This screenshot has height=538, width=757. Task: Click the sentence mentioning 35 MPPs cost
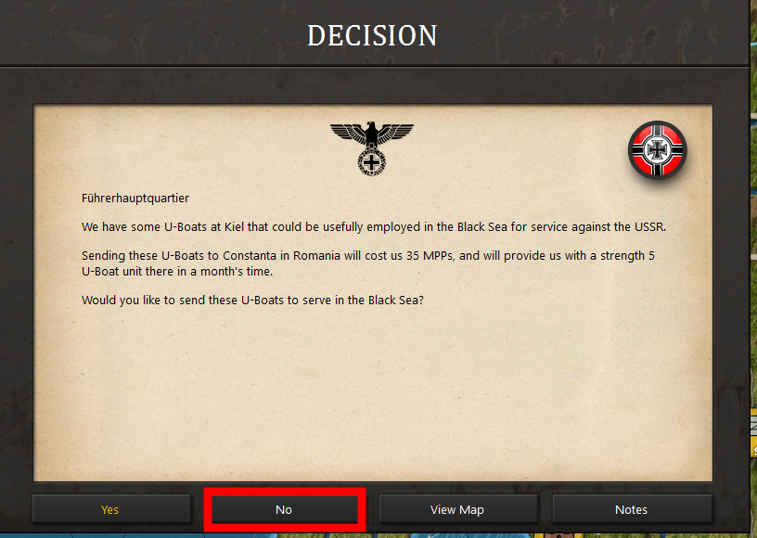point(368,263)
